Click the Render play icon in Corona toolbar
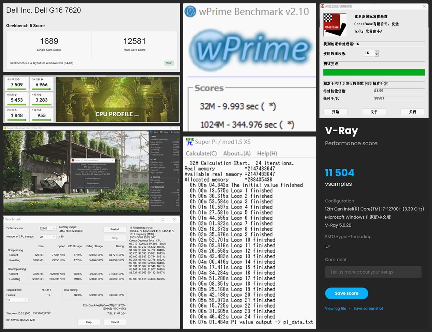 [x=172, y=132]
